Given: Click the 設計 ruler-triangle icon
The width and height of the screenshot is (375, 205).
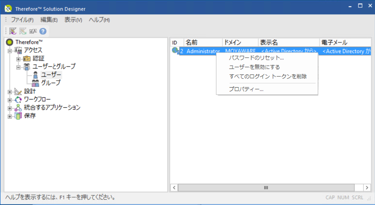Looking at the screenshot, I should coord(18,92).
